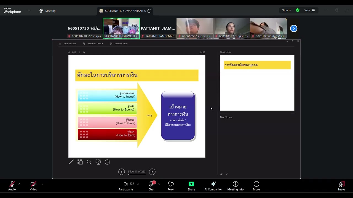
Task: Open the Chat panel
Action: pos(151,186)
